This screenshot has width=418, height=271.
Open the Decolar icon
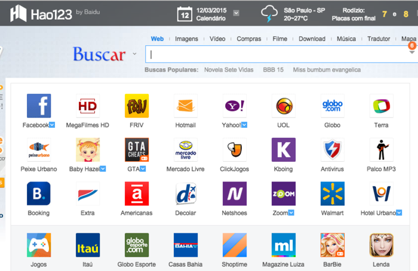(186, 194)
